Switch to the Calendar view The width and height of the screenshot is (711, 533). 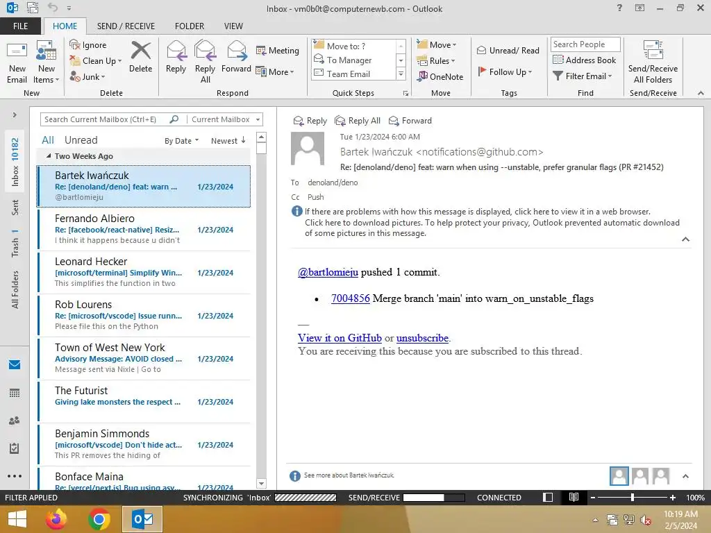(x=15, y=393)
